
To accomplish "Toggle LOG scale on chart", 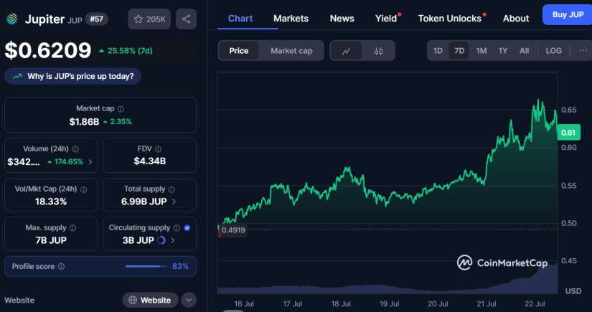I will pos(553,50).
